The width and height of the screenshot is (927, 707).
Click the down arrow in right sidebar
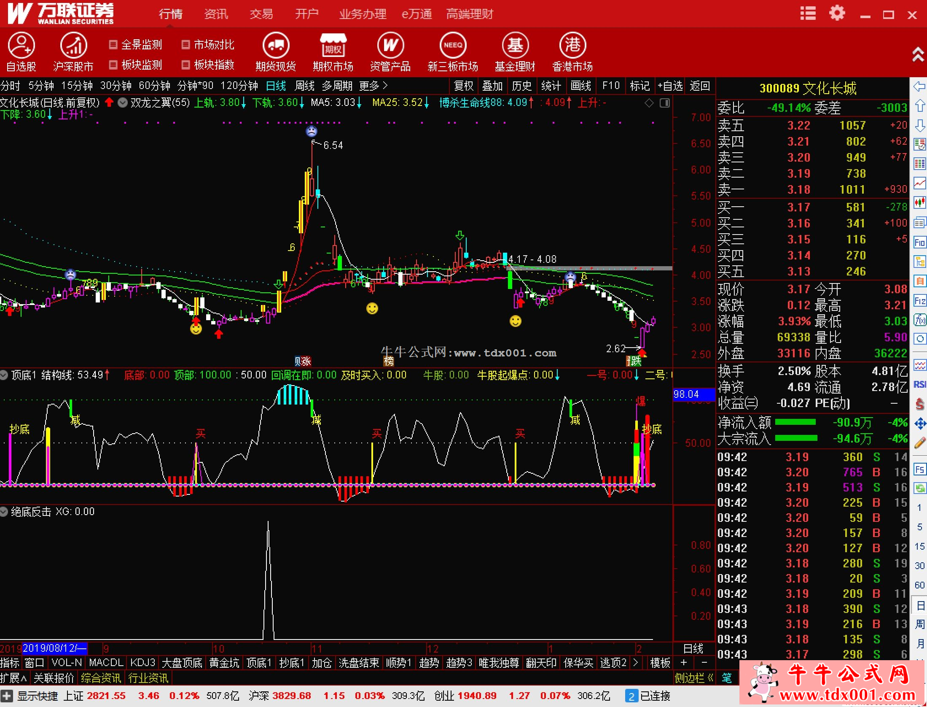point(919,125)
